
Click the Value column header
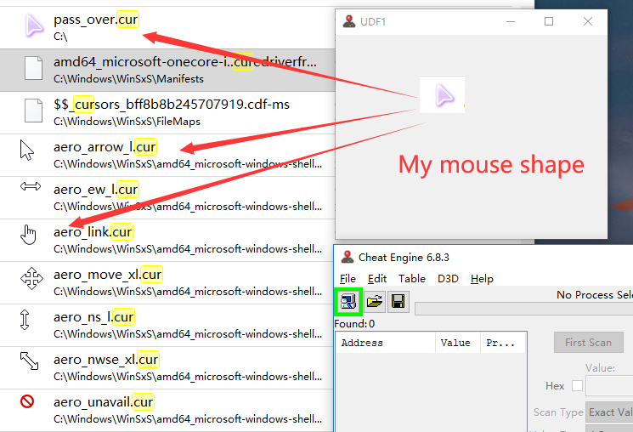pos(458,343)
